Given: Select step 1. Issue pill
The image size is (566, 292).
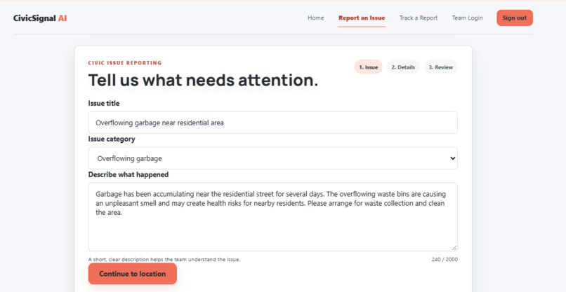Looking at the screenshot, I should (x=368, y=67).
